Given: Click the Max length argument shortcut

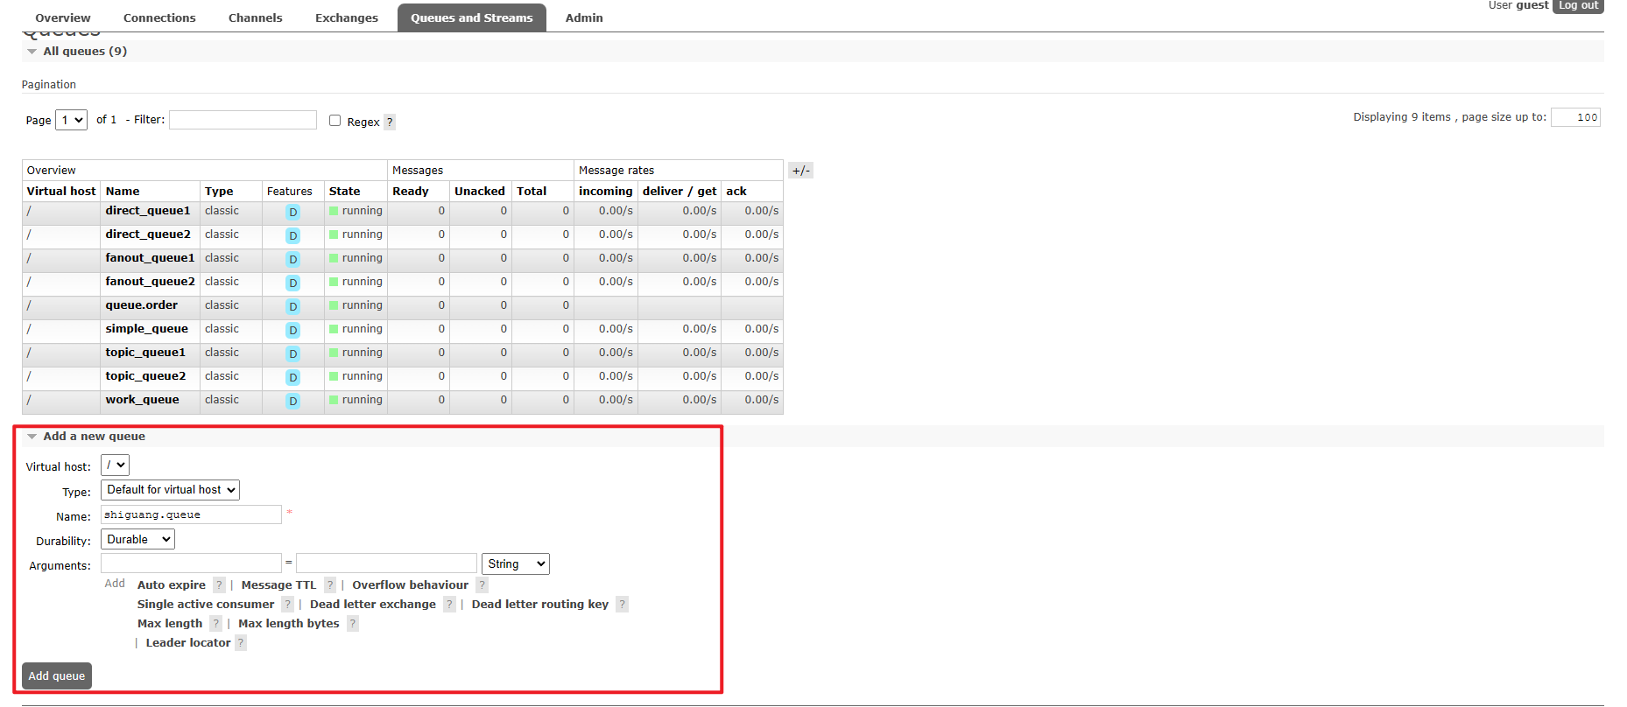Looking at the screenshot, I should [x=170, y=624].
